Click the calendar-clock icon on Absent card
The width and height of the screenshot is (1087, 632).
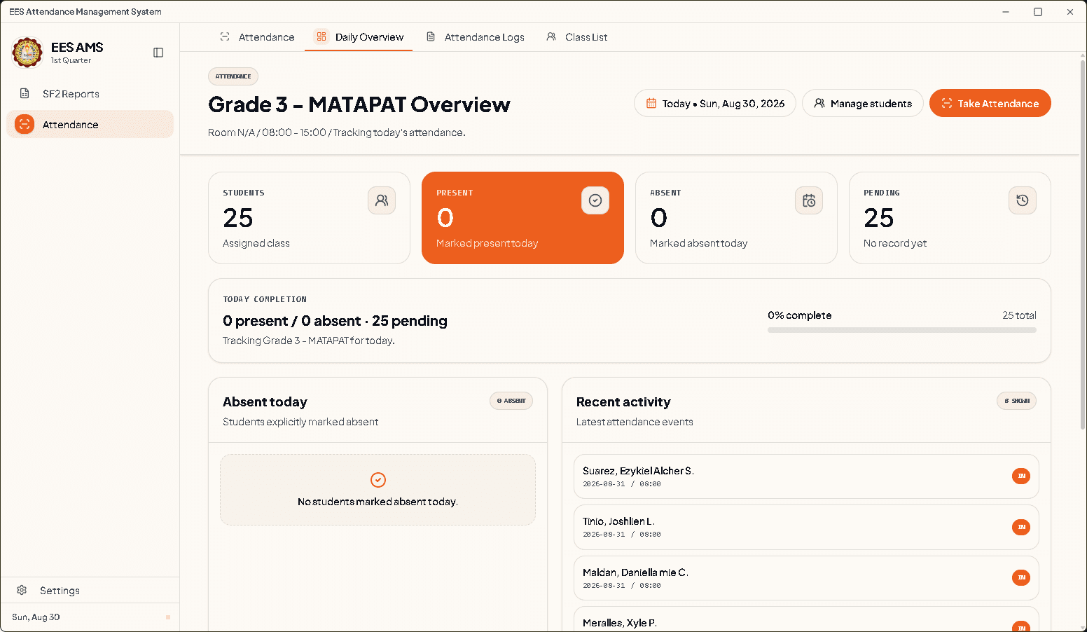(809, 200)
